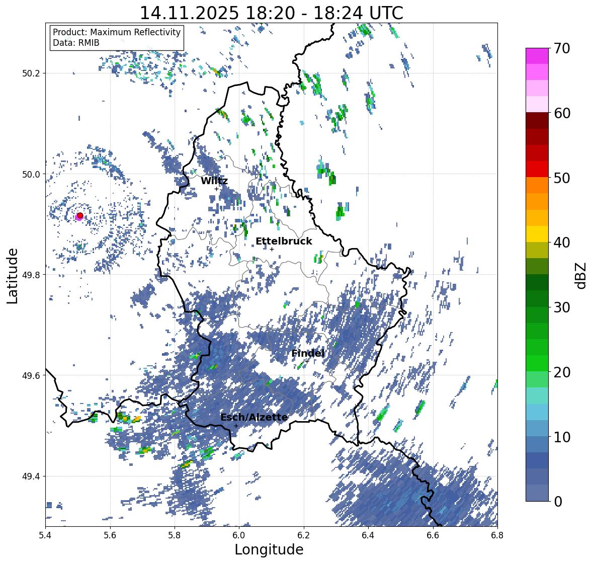Click the Latitude axis label

(12, 276)
